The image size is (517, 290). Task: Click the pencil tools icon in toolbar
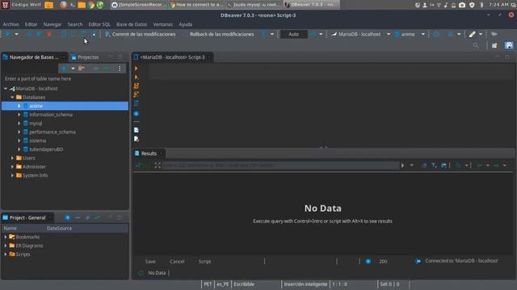(x=472, y=34)
